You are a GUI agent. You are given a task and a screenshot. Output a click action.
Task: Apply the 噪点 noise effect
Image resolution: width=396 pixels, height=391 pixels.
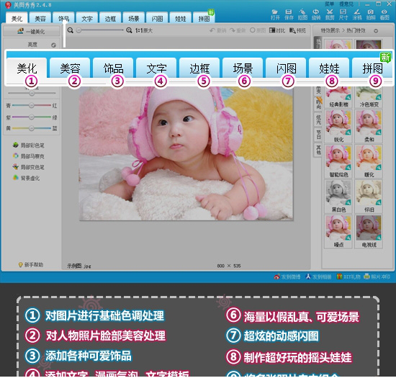(338, 231)
